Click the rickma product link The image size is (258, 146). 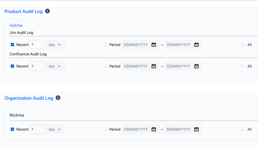(16, 25)
